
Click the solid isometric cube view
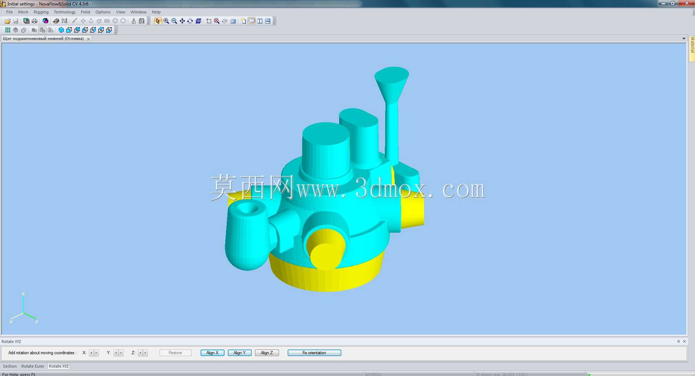(61, 30)
